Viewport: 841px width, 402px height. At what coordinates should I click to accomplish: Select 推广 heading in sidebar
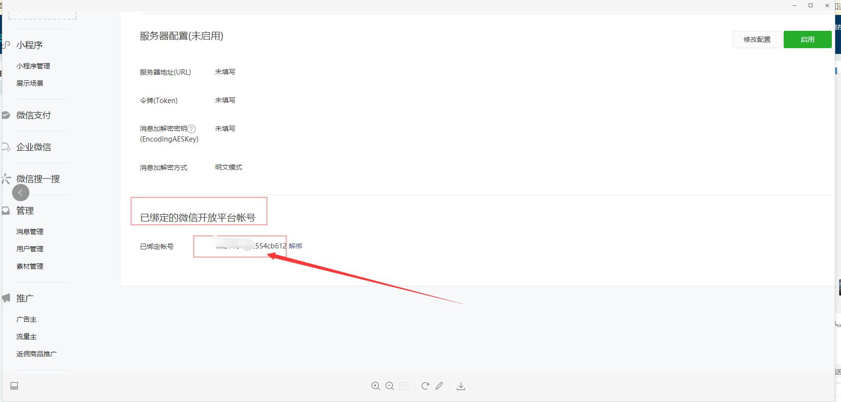(x=25, y=298)
